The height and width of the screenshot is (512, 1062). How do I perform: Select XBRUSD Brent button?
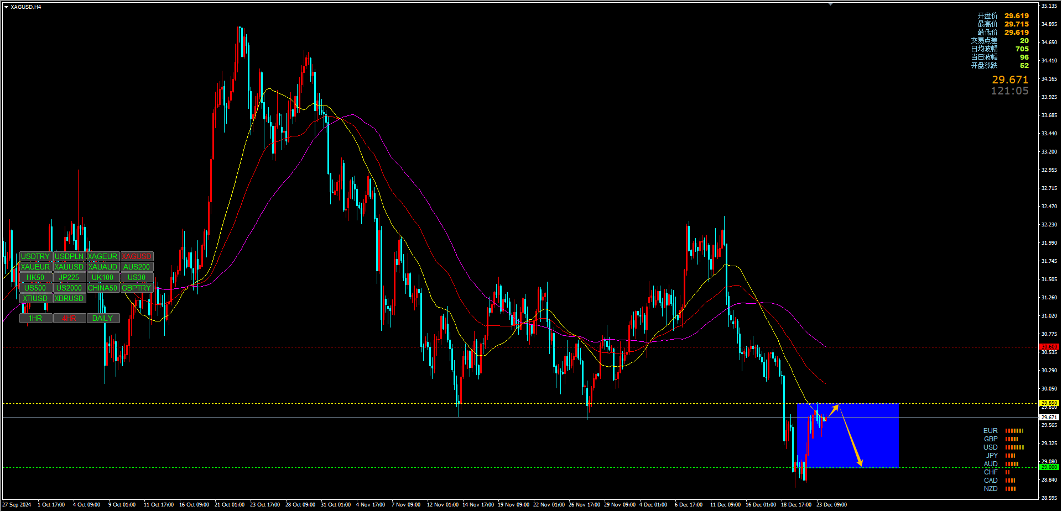coord(69,299)
